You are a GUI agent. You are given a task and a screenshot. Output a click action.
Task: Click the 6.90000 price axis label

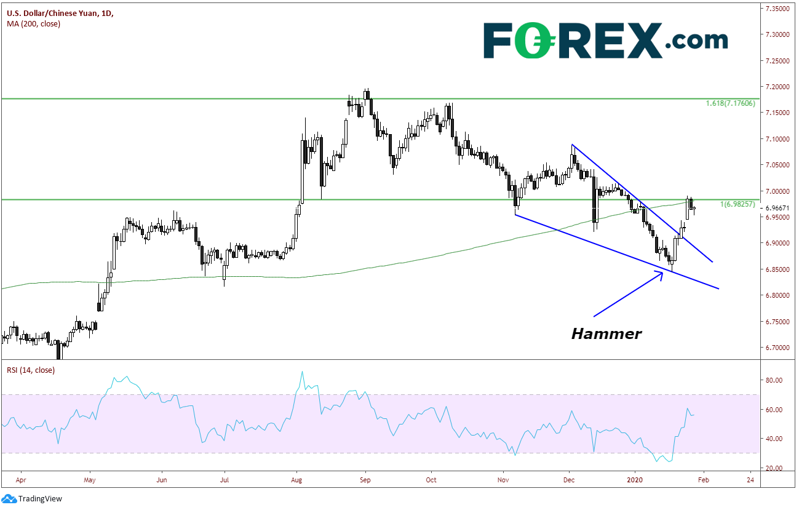pyautogui.click(x=777, y=243)
